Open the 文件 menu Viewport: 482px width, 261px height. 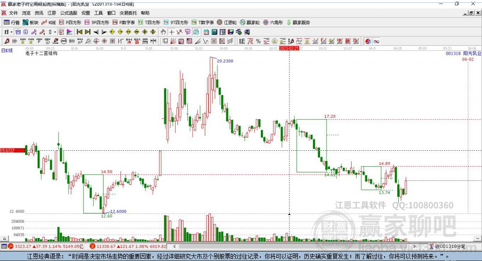(x=13, y=13)
